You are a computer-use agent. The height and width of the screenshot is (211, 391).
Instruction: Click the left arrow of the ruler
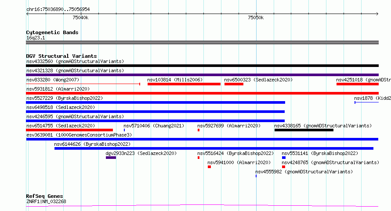(x=27, y=14)
